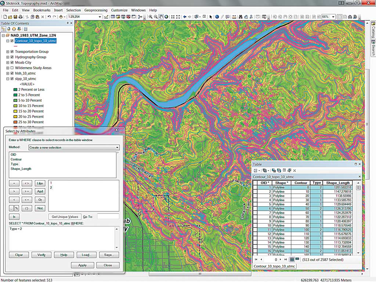376x282 pixels.
Task: Open the Find binoculars tool
Action: 240,17
